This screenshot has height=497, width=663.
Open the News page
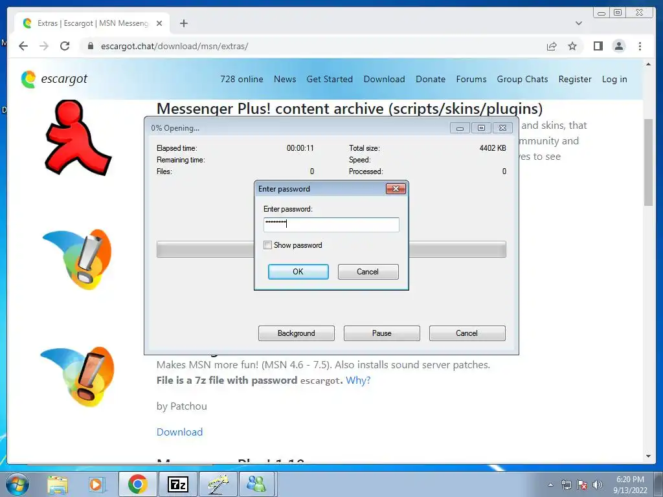(x=285, y=79)
